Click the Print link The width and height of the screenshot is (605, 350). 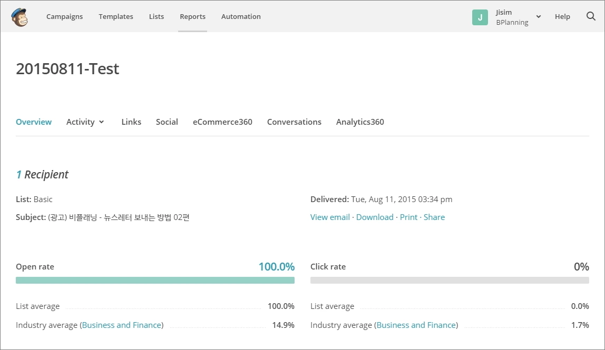pos(408,217)
